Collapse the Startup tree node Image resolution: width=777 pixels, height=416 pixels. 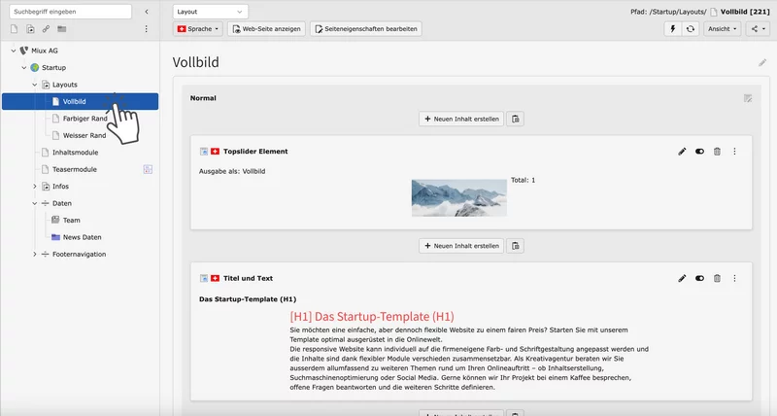coord(23,67)
